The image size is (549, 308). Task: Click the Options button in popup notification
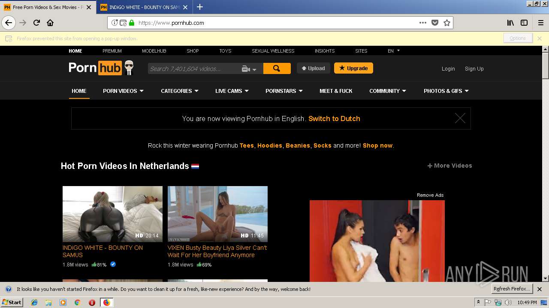(x=518, y=38)
